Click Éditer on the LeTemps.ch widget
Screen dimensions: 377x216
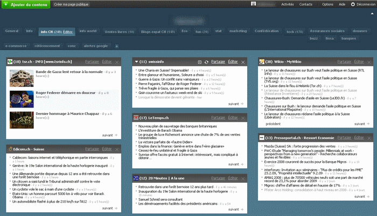[233, 118]
